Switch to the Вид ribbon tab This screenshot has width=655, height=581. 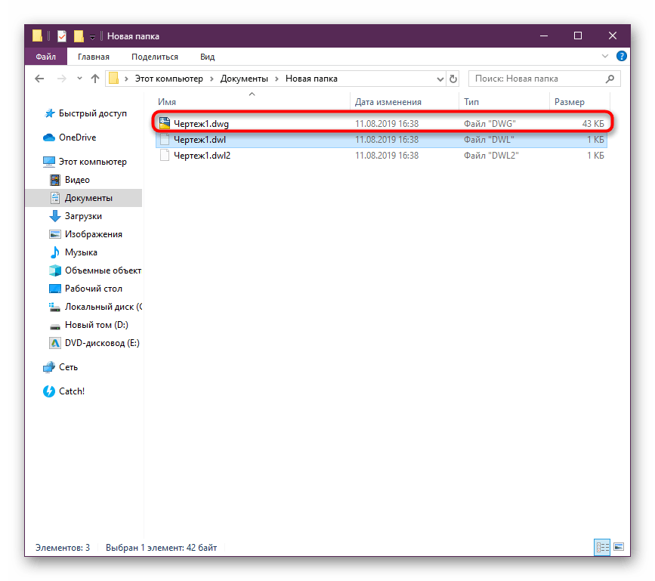[207, 57]
